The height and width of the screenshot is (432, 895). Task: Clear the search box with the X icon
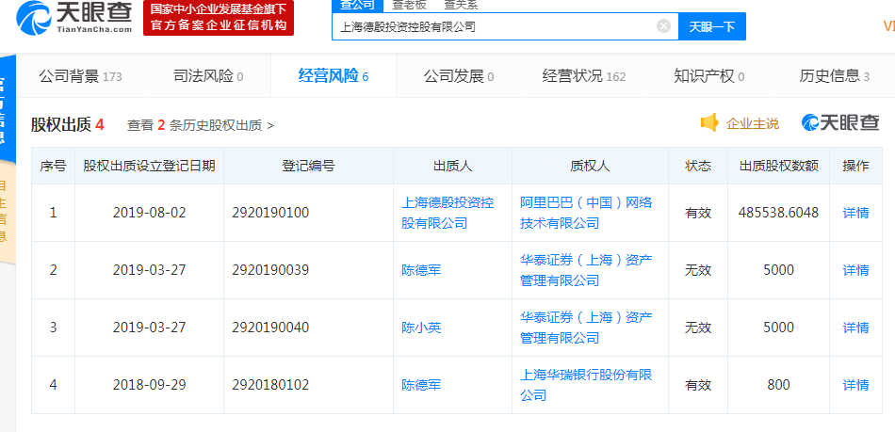(663, 25)
